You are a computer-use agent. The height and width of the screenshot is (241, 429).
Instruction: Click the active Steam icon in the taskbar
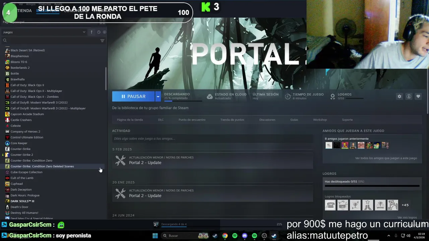point(274,236)
